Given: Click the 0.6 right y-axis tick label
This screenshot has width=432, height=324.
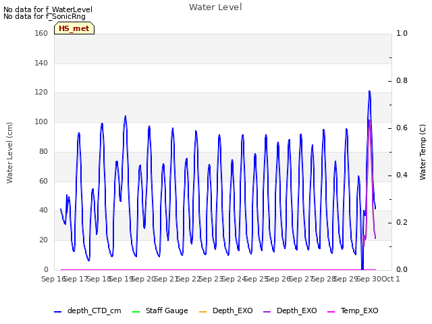Looking at the screenshot, I should [x=402, y=128].
